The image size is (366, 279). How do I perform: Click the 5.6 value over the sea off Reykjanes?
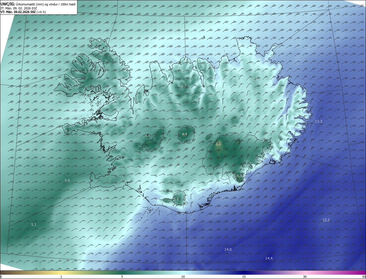click(x=67, y=180)
